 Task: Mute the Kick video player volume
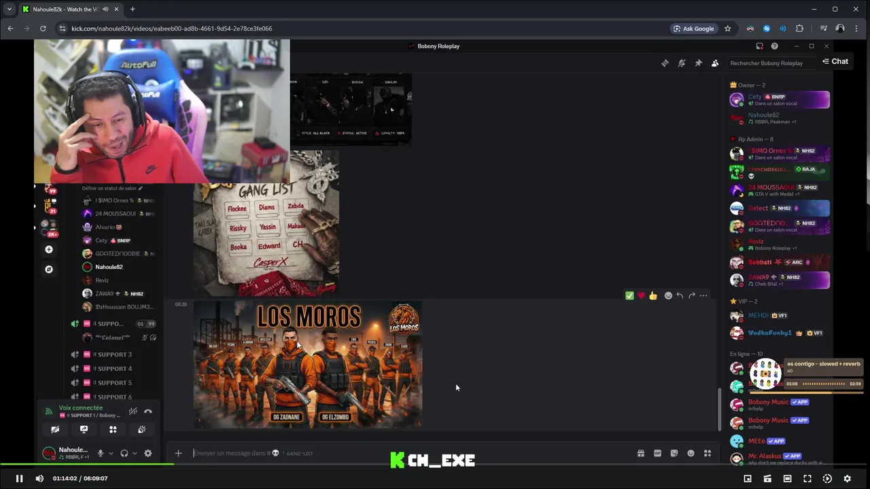[39, 478]
